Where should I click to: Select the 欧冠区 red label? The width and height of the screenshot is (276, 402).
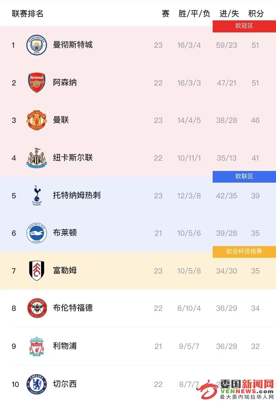point(244,26)
